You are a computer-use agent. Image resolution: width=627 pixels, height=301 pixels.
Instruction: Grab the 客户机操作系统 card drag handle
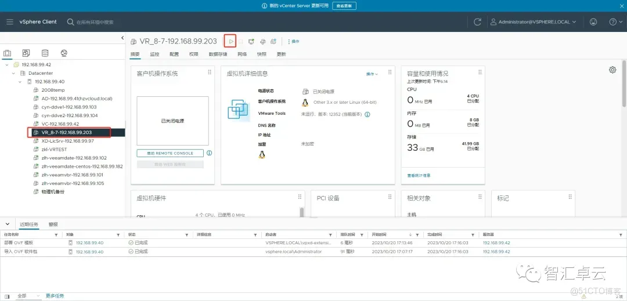(210, 72)
